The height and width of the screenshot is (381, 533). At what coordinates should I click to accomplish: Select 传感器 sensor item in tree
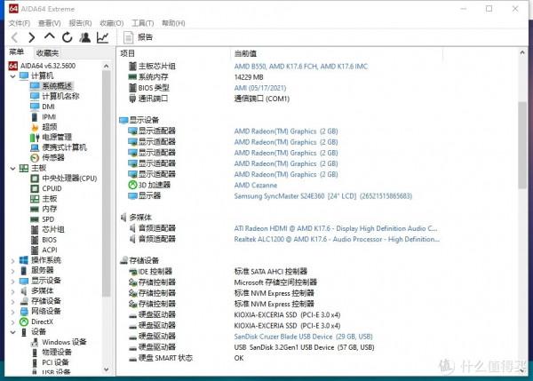tap(54, 157)
